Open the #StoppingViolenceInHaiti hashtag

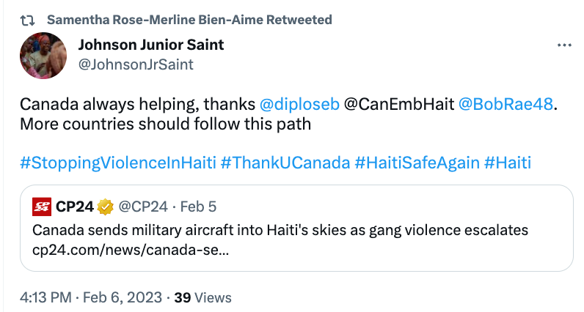pos(117,163)
